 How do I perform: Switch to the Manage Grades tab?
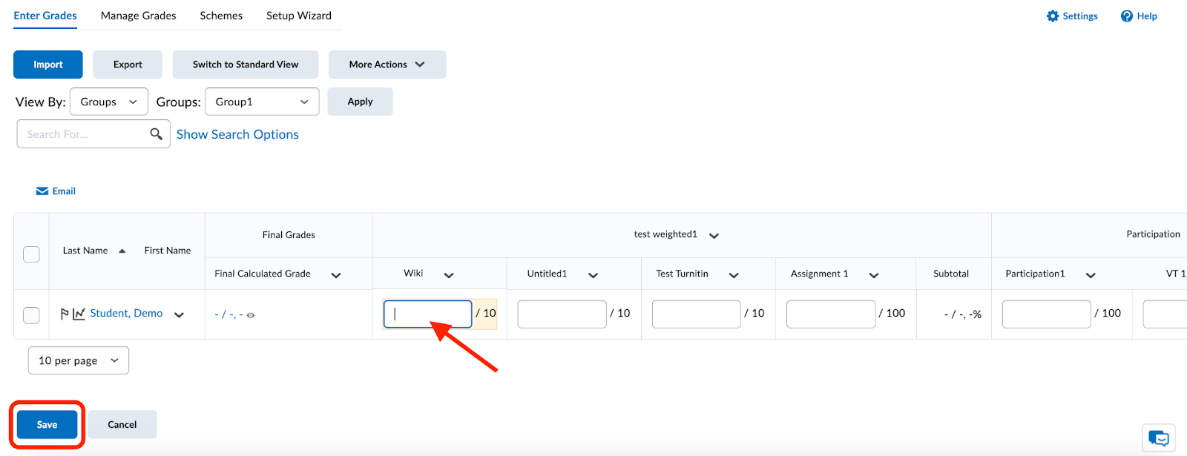coord(139,16)
